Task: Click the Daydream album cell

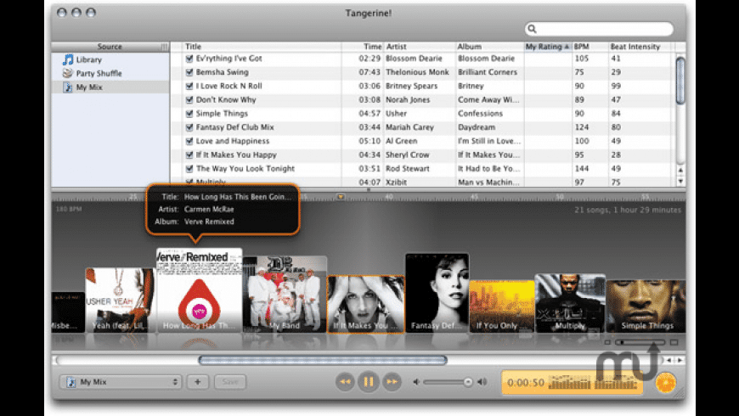Action: pyautogui.click(x=477, y=127)
